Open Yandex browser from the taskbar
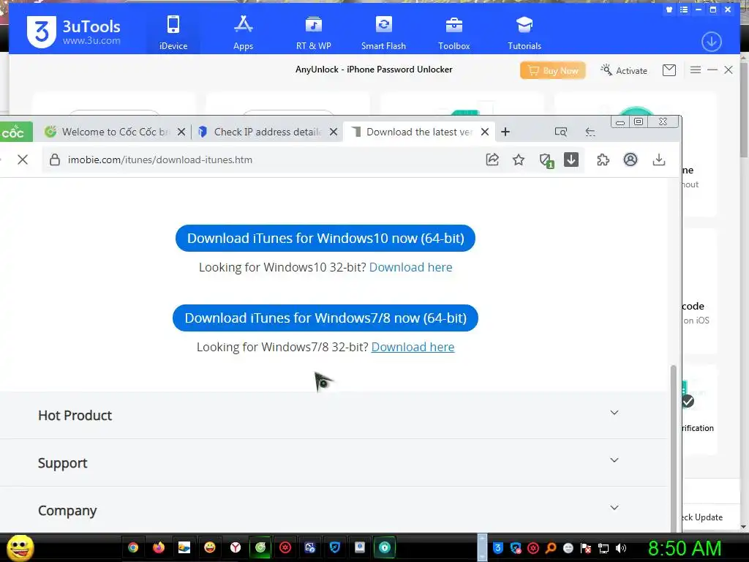The width and height of the screenshot is (749, 562). pyautogui.click(x=235, y=547)
